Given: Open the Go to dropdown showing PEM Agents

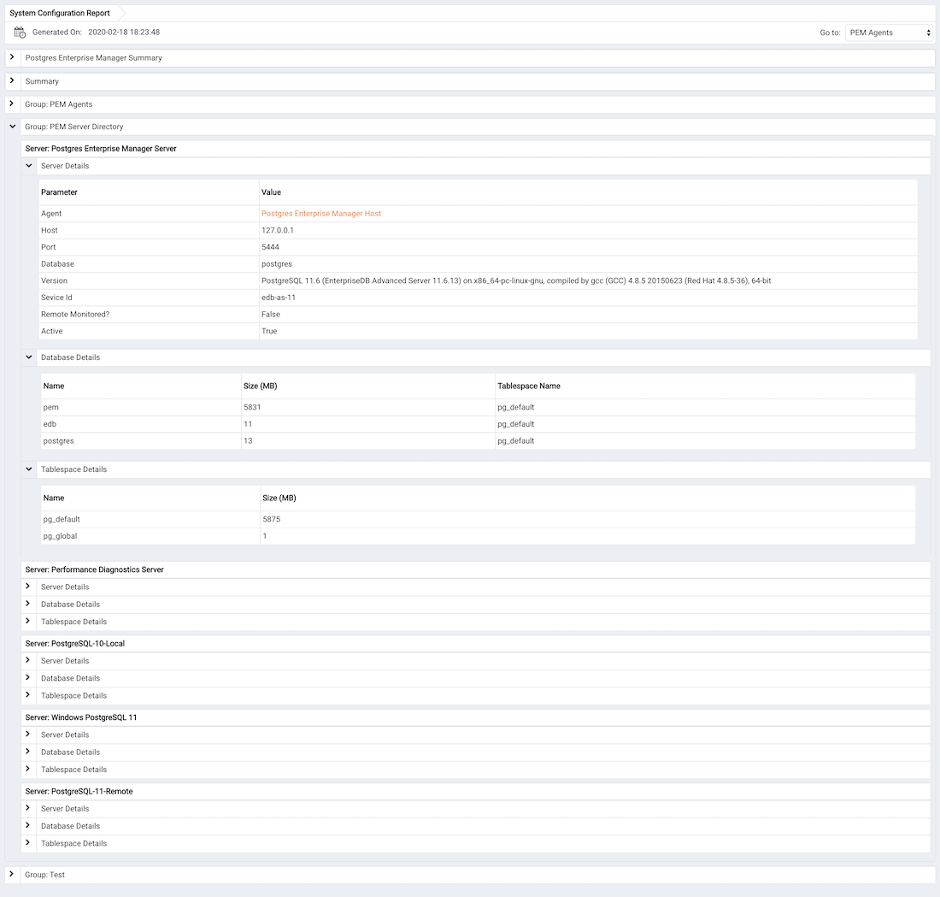Looking at the screenshot, I should pos(890,32).
